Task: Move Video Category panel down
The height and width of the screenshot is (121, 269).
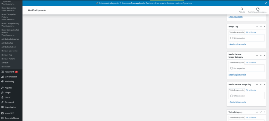Action: pos(261,112)
